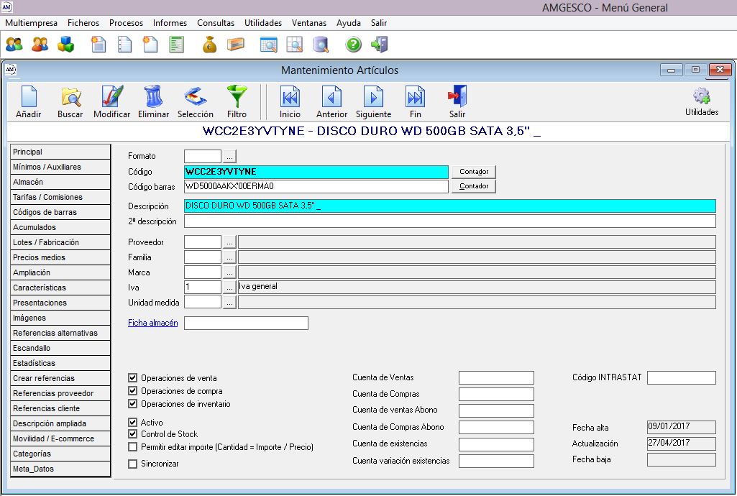Open the Códigos de barras tab

(60, 212)
